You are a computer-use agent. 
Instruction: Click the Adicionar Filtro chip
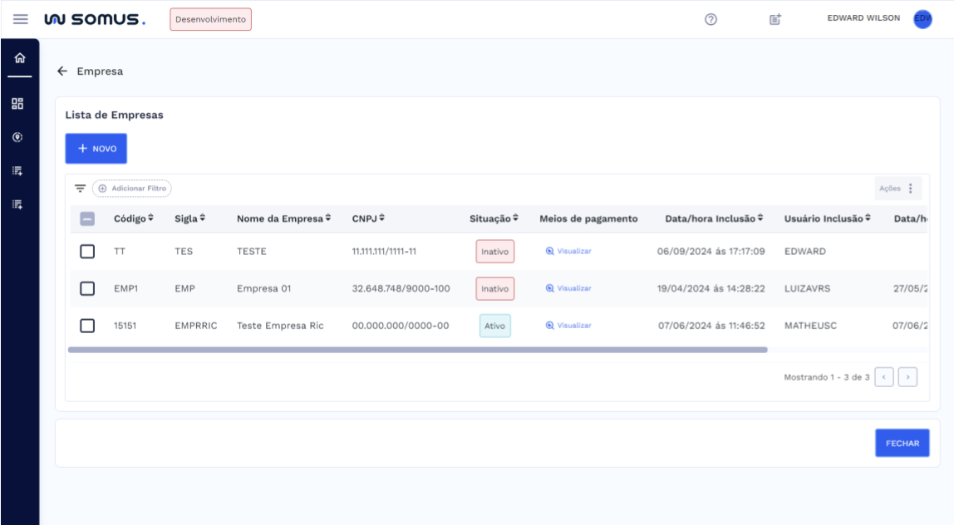click(131, 189)
